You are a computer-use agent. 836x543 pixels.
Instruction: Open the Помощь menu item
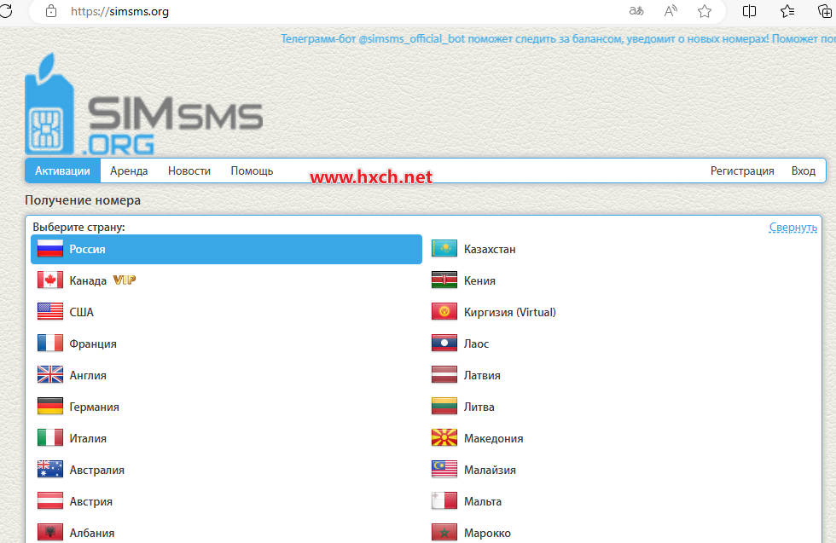[252, 171]
